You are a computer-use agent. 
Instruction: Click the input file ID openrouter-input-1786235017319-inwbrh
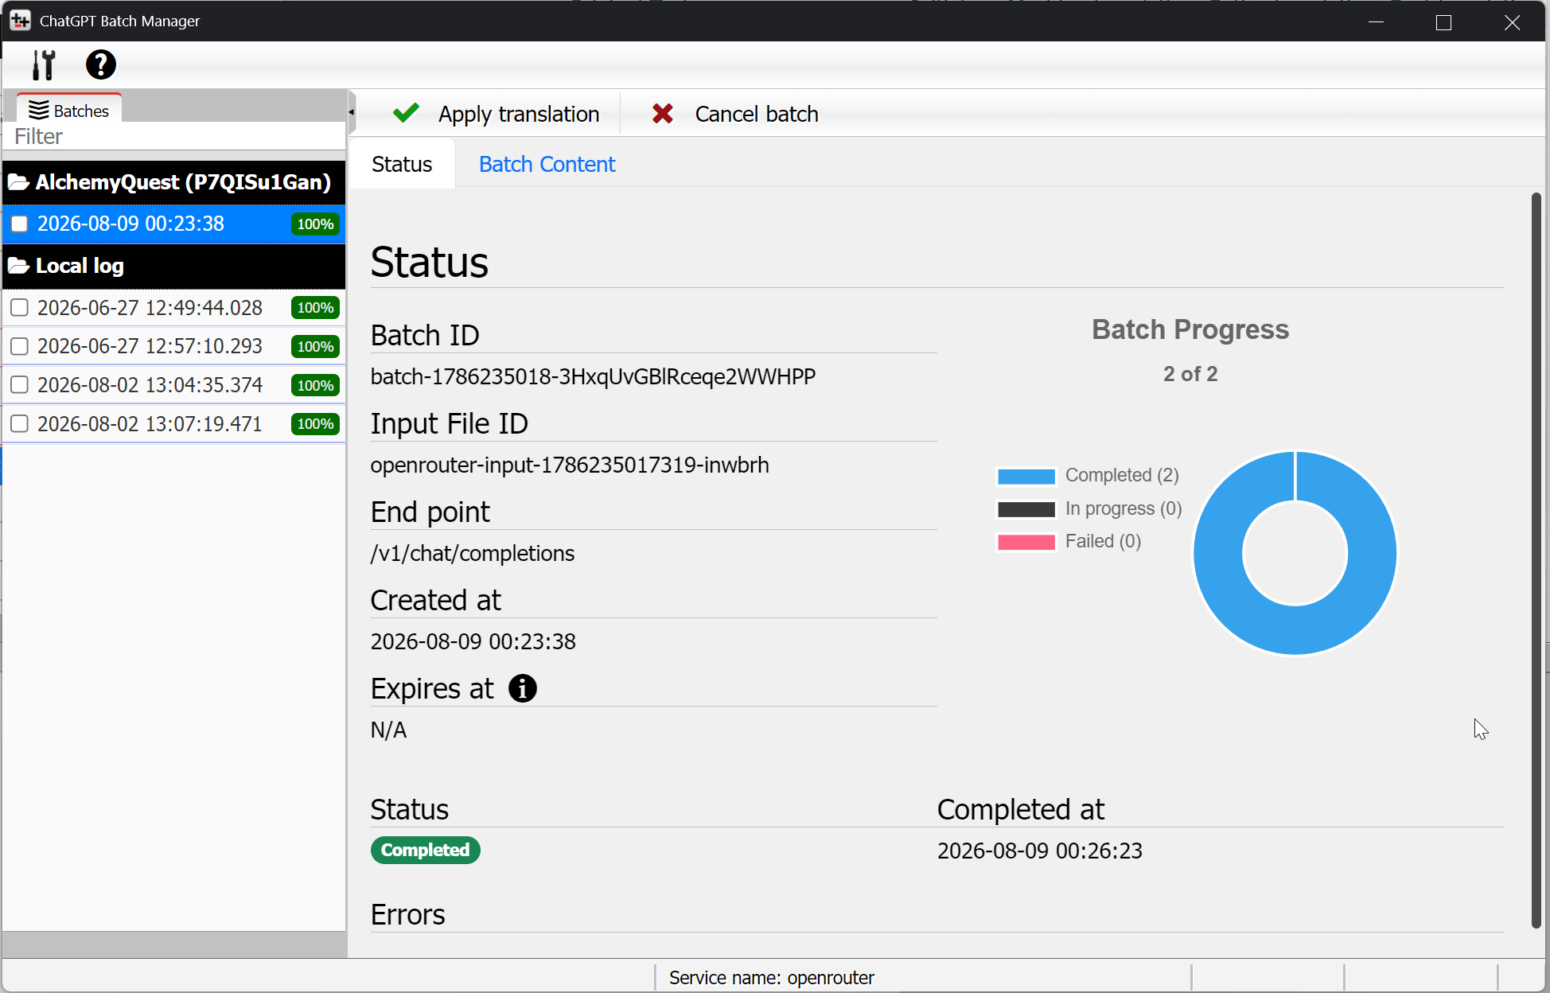pos(570,465)
